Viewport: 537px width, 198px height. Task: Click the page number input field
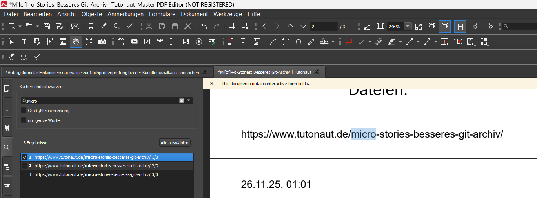coord(323,26)
